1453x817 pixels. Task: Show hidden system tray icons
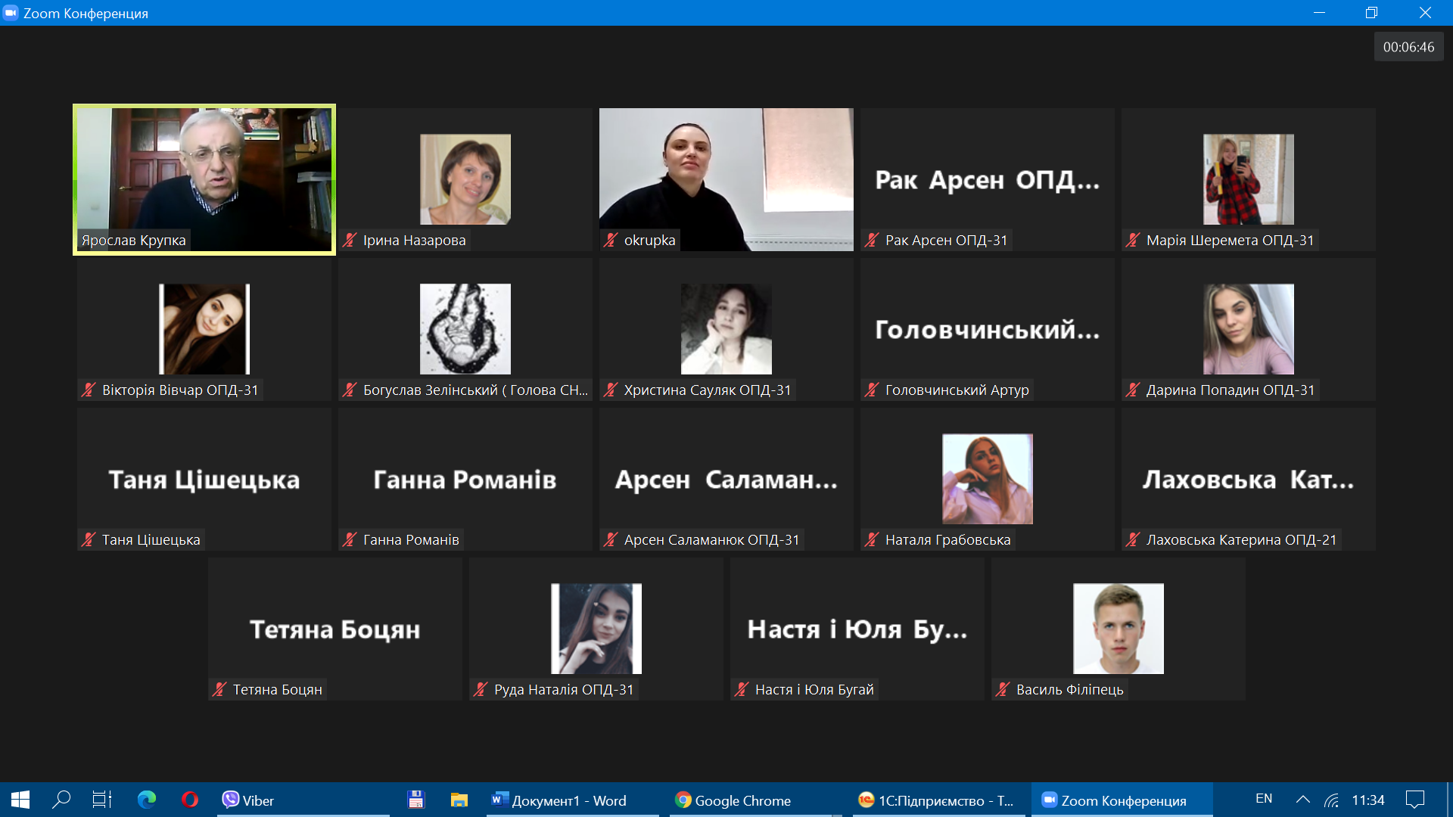(x=1303, y=800)
